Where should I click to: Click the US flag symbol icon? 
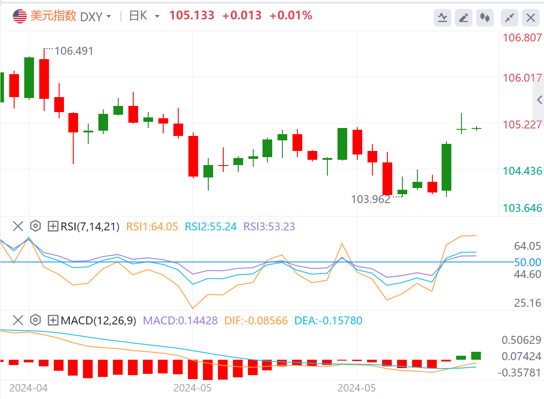click(20, 16)
